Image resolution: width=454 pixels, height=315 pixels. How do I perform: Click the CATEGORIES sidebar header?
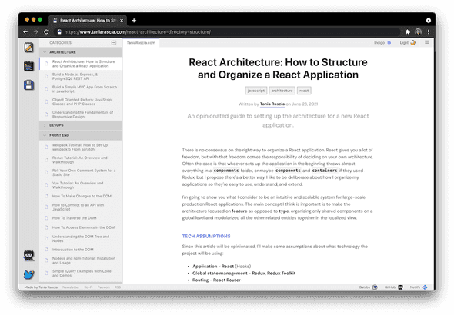[x=60, y=43]
